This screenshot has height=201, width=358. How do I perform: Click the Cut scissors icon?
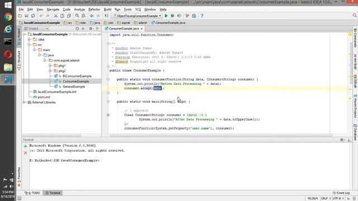55,16
